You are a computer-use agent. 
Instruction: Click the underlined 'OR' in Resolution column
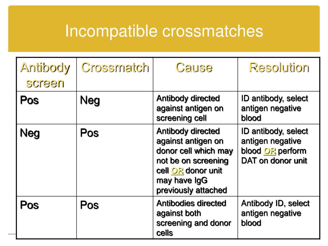pos(270,151)
